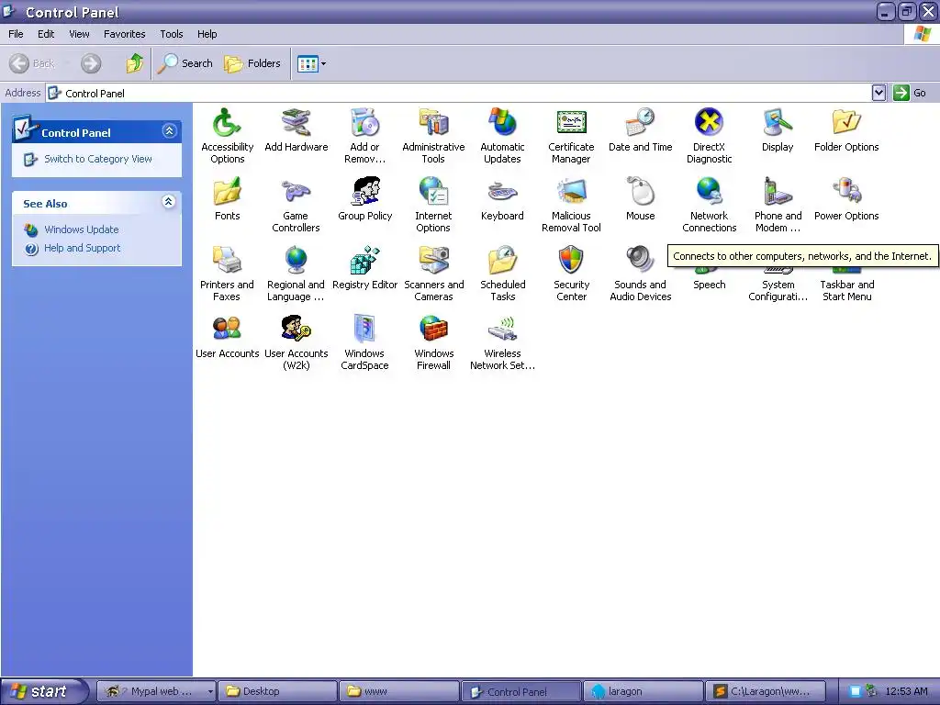The image size is (940, 705).
Task: Click the Go button
Action: [x=910, y=93]
